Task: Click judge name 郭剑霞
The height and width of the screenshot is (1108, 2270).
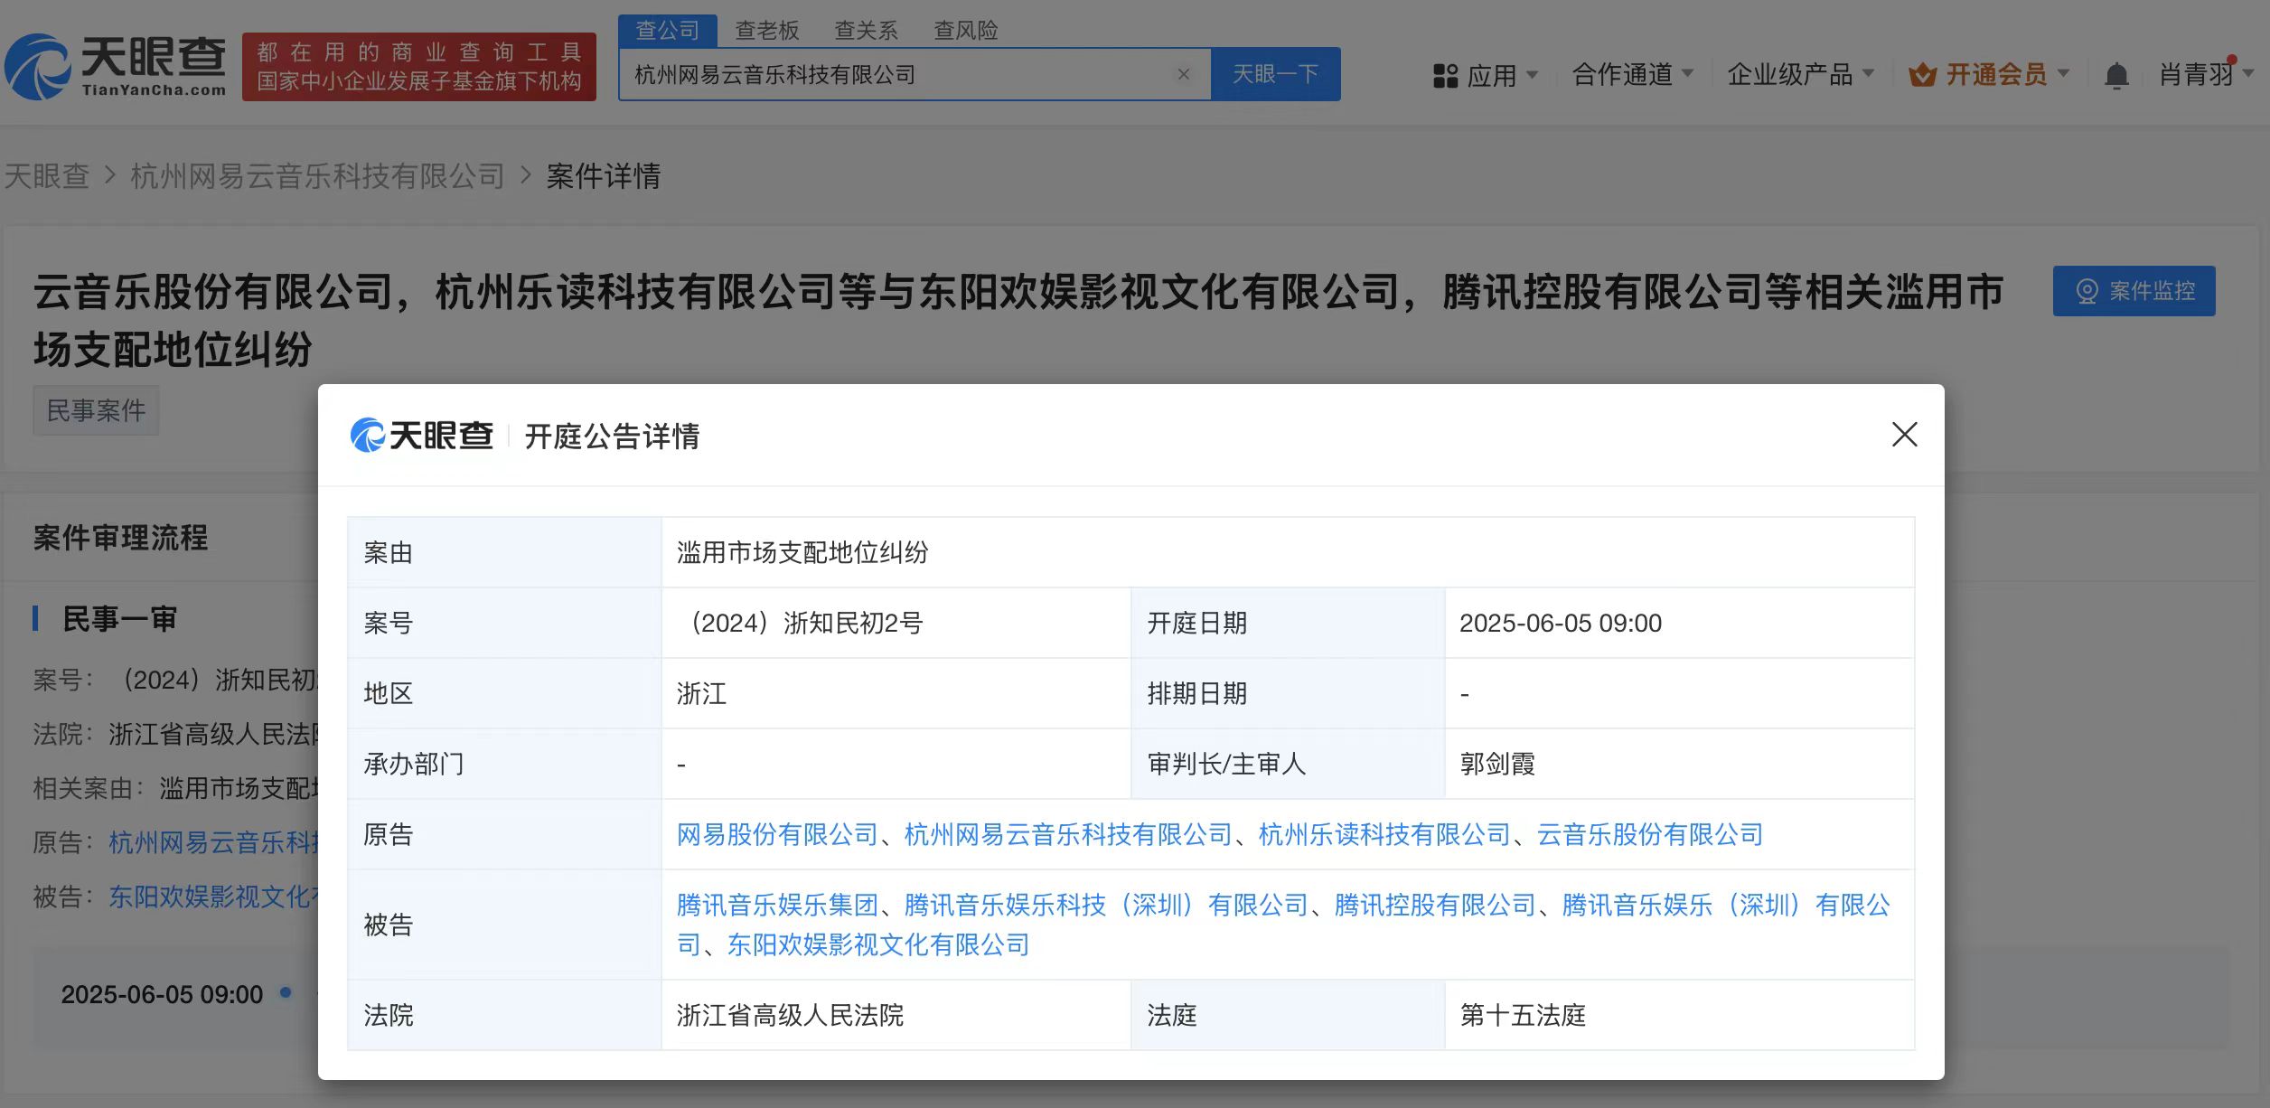Action: click(1497, 764)
